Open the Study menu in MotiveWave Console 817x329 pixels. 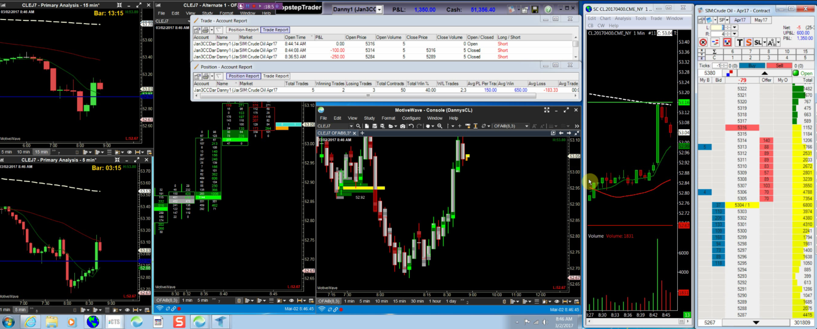pyautogui.click(x=369, y=118)
